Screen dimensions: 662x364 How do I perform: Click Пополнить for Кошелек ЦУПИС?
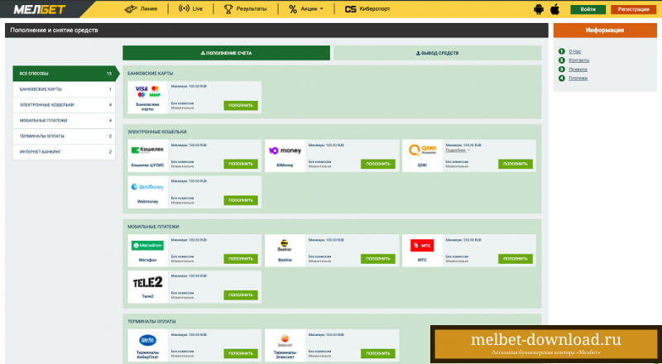click(x=241, y=164)
